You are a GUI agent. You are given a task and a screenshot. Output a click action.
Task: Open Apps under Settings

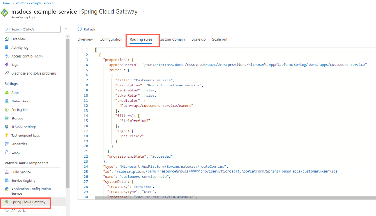tap(15, 93)
